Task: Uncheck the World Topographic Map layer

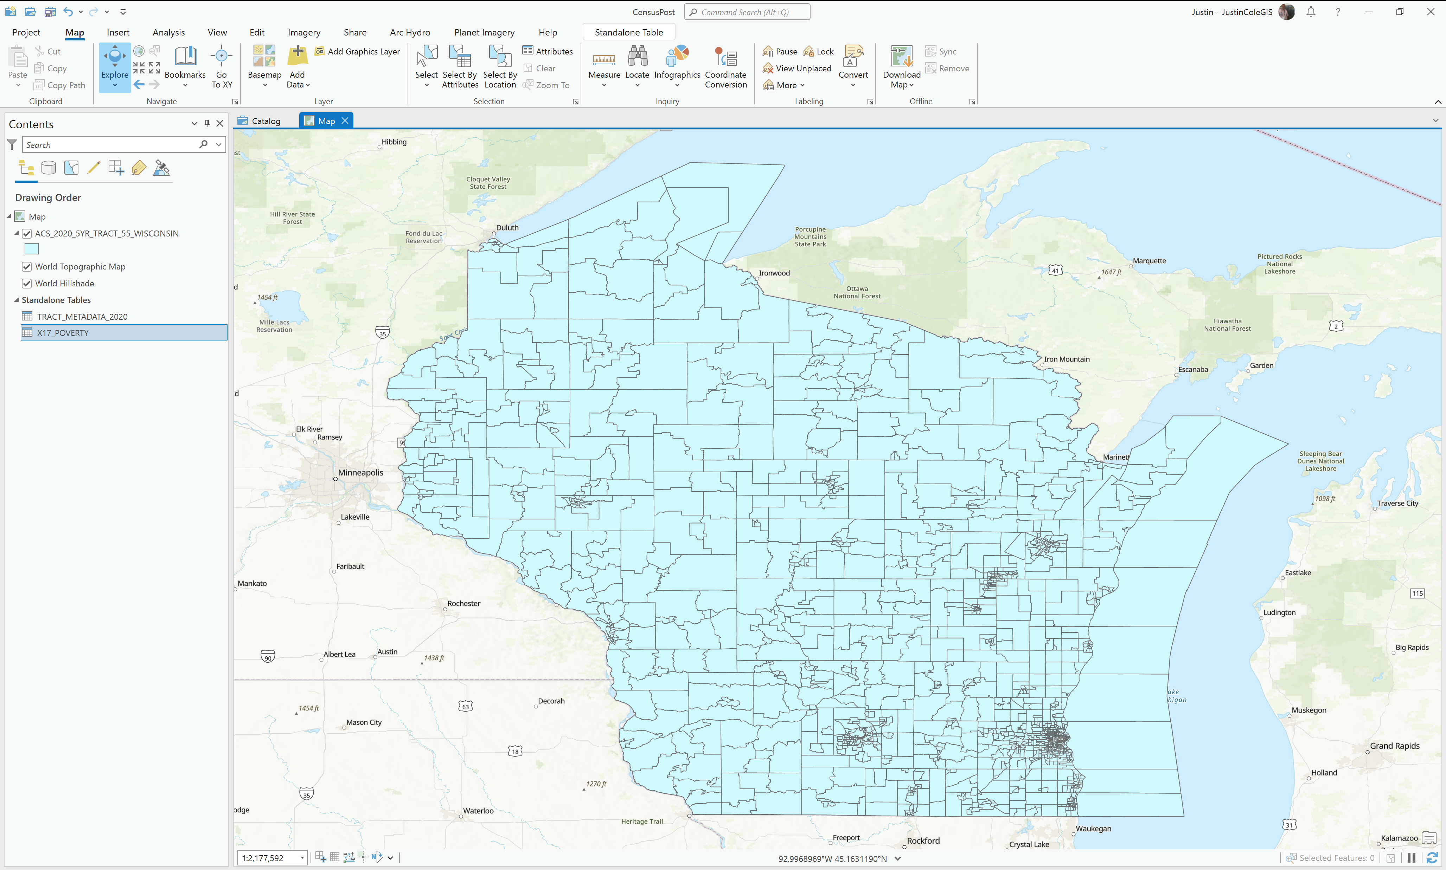Action: 27,267
